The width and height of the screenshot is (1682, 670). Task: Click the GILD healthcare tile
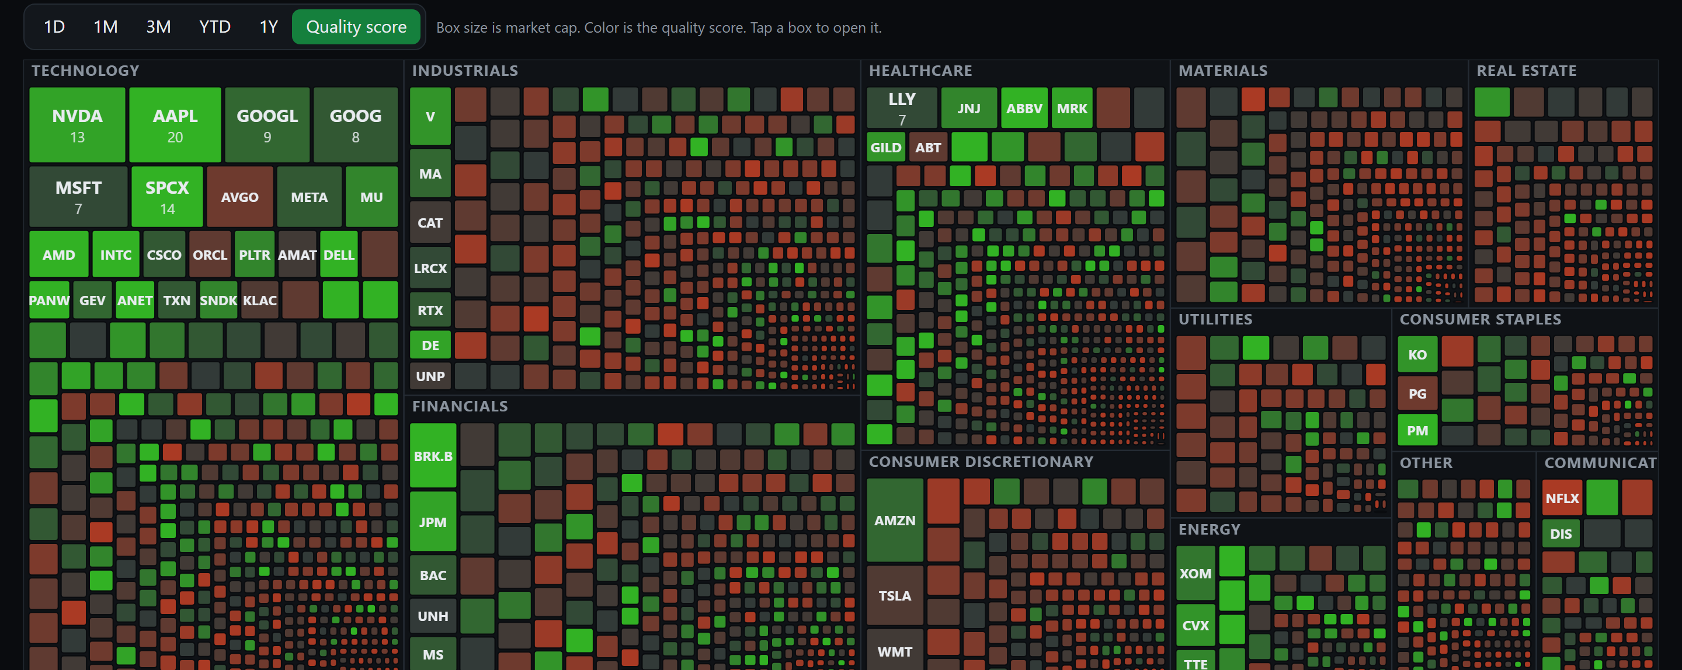pos(885,147)
